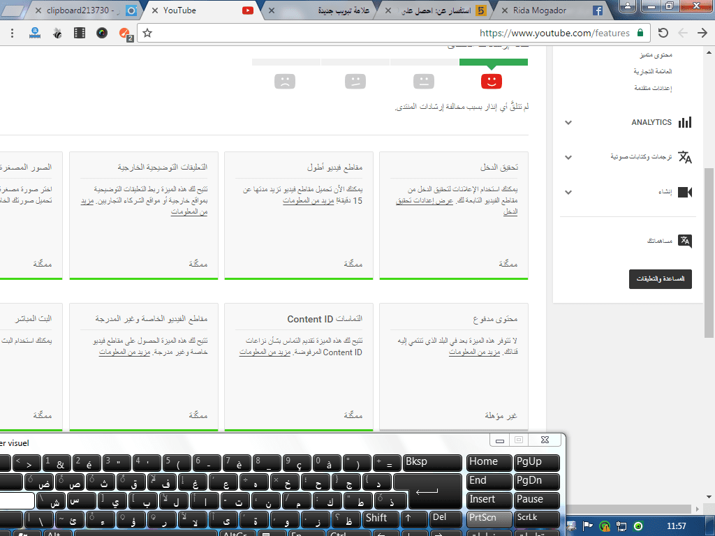This screenshot has width=715, height=536.
Task: Expand the ANALYTICS section chevron
Action: [x=568, y=121]
